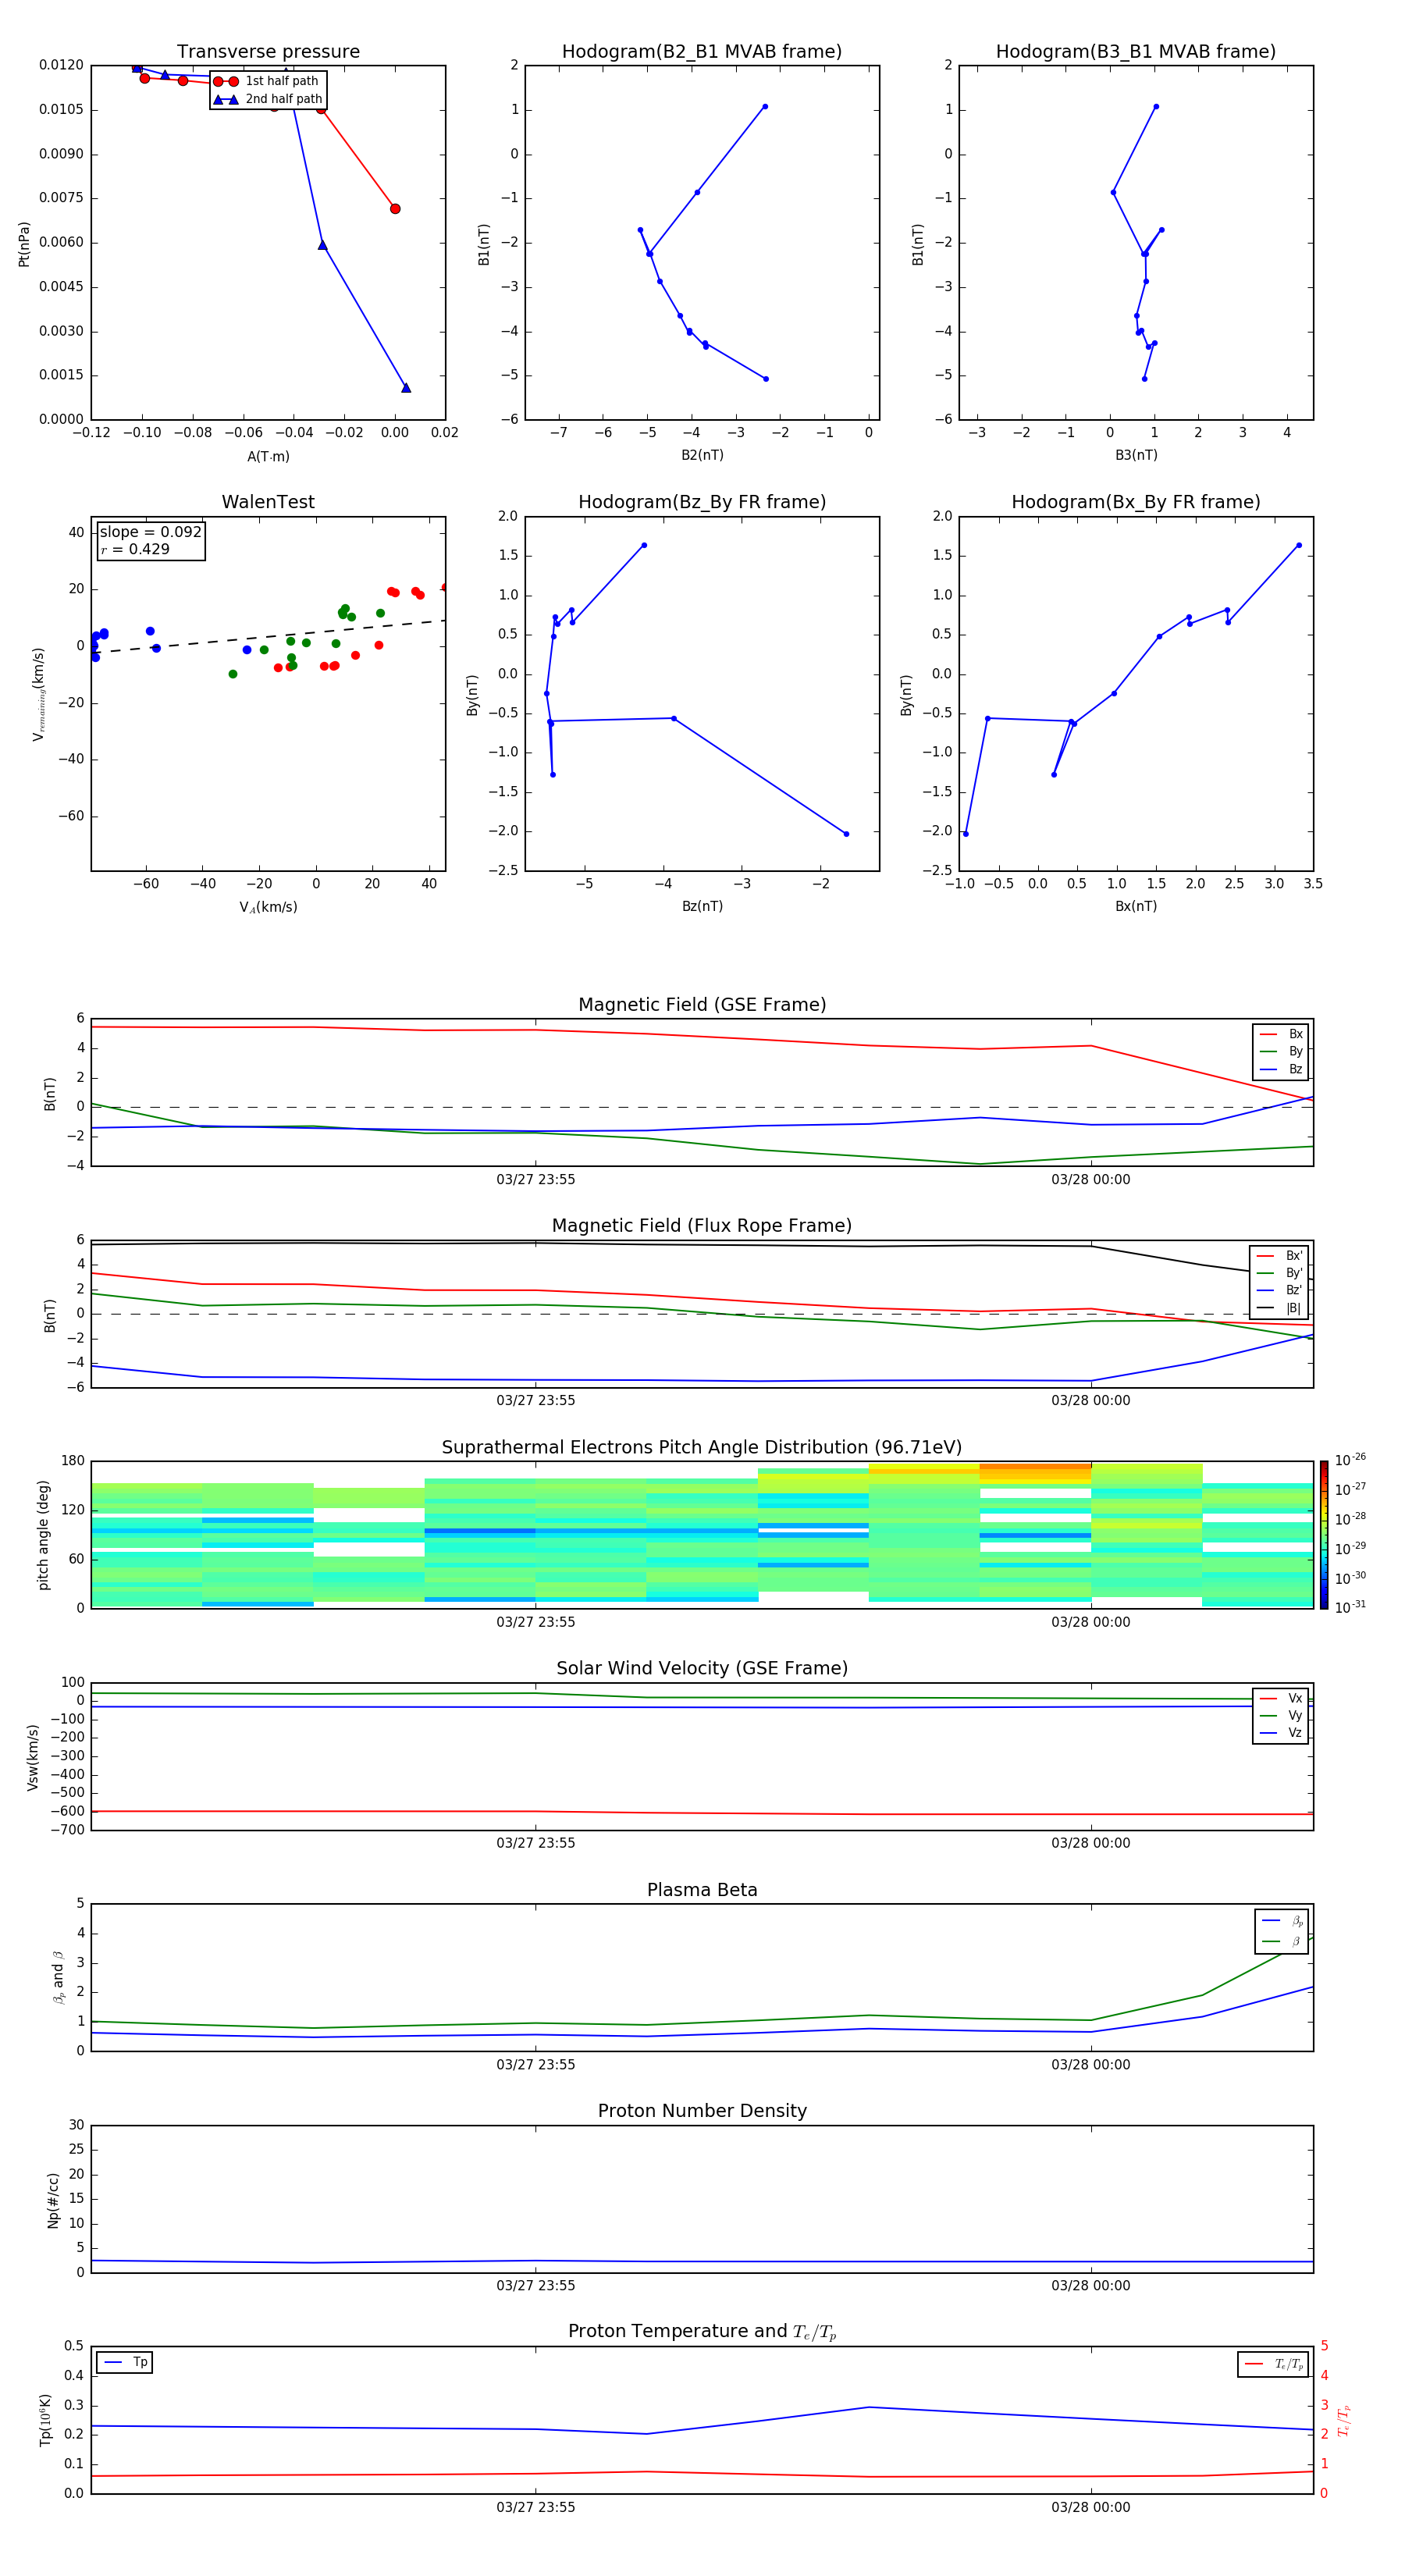The width and height of the screenshot is (1405, 2576).
Task: Click the Bz' entry in Flux Rope legend
Action: click(x=1280, y=1290)
